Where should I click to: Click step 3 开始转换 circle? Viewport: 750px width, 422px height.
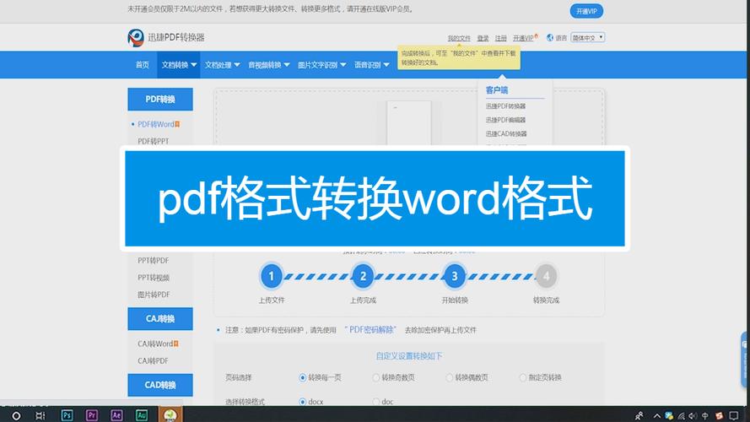(x=455, y=276)
